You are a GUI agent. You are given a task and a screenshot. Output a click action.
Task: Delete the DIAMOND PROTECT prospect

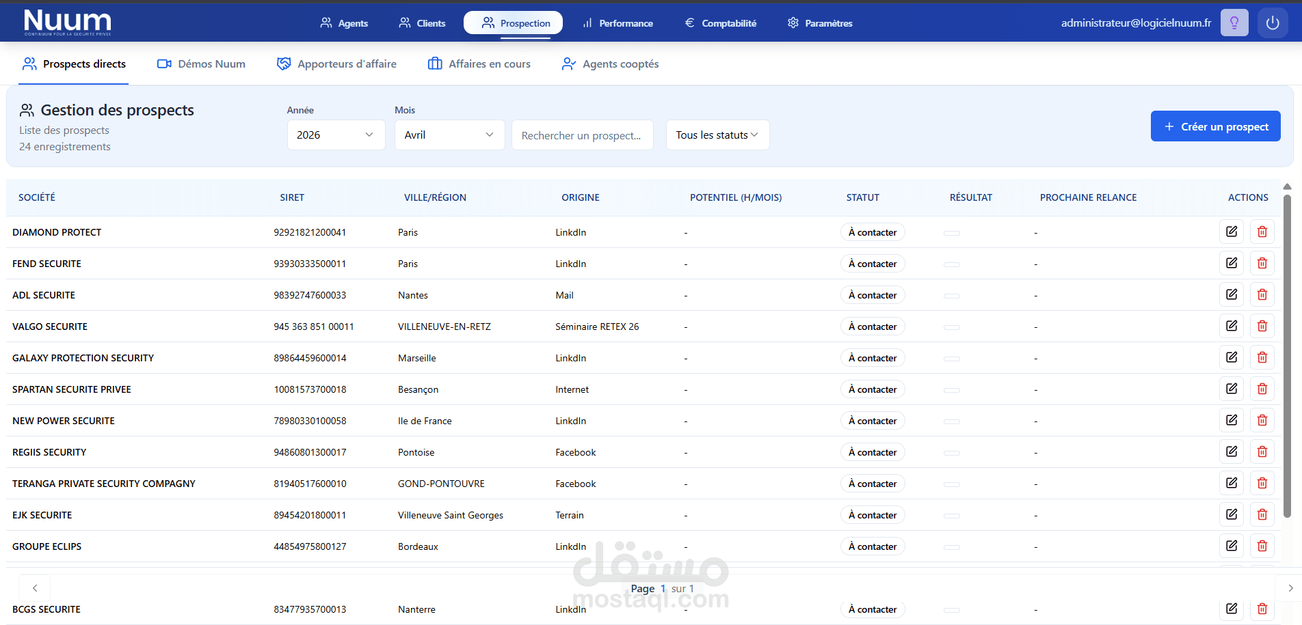point(1262,232)
